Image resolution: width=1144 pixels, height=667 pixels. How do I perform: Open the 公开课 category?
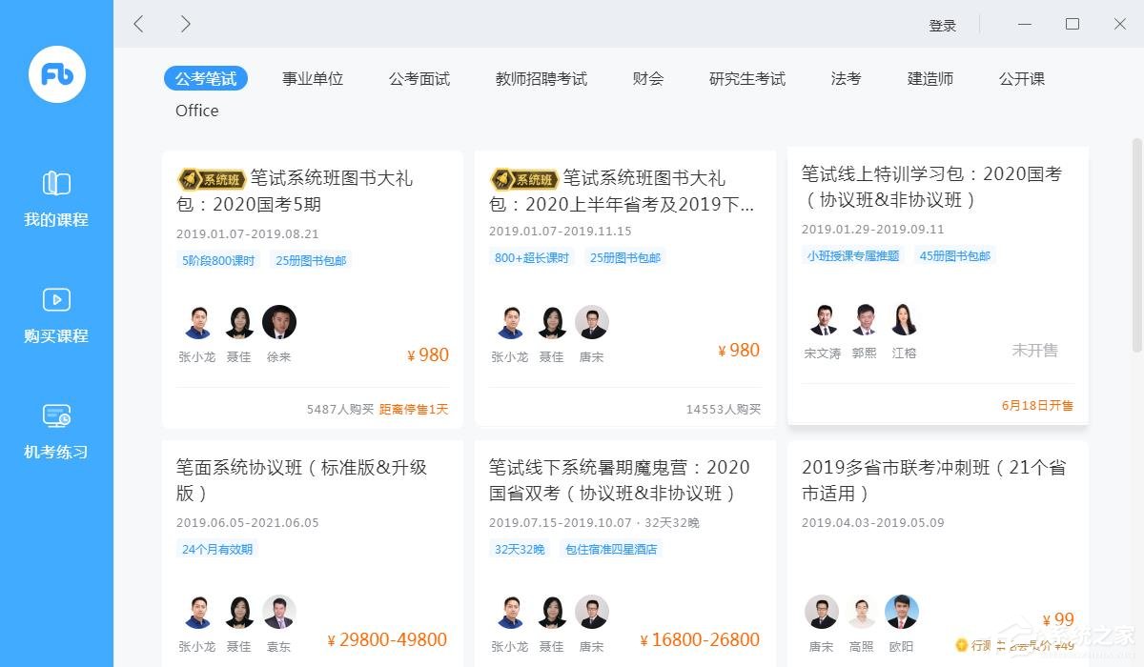tap(1021, 79)
